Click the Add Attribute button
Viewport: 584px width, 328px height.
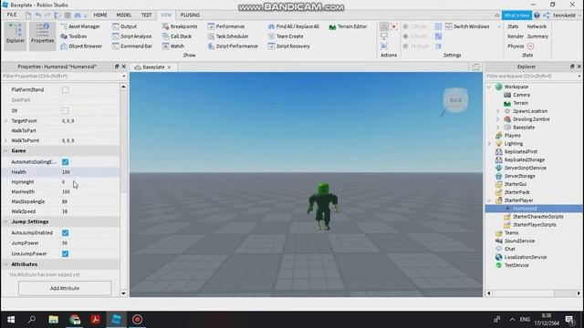click(x=65, y=288)
